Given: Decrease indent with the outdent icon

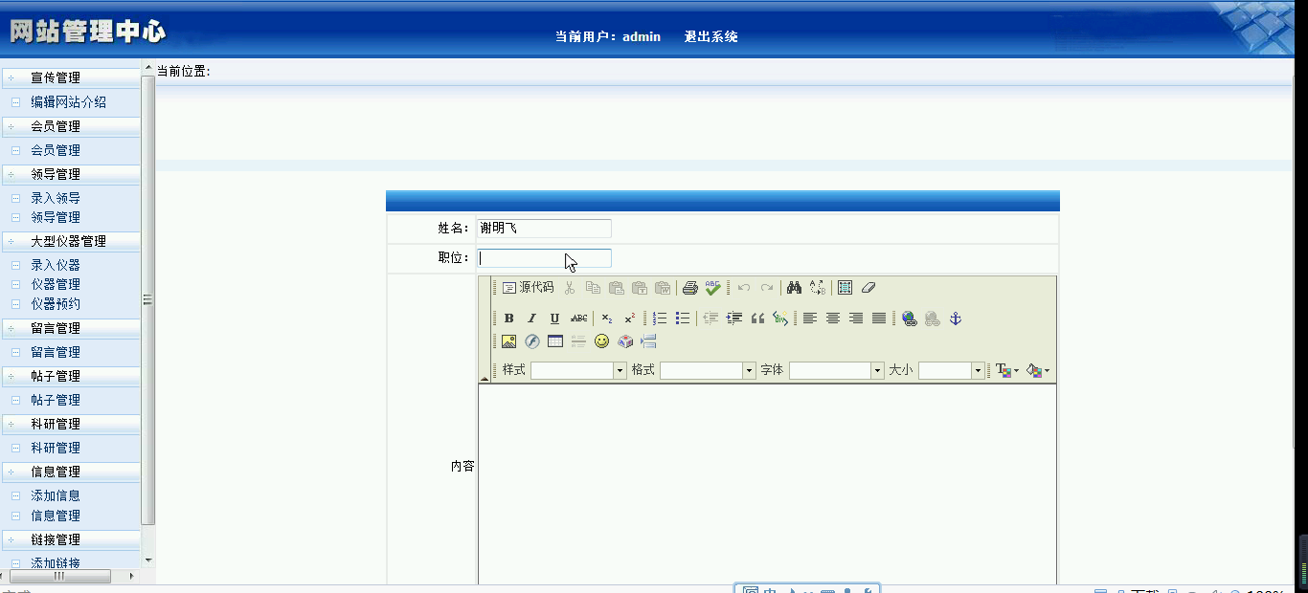Looking at the screenshot, I should pos(711,318).
